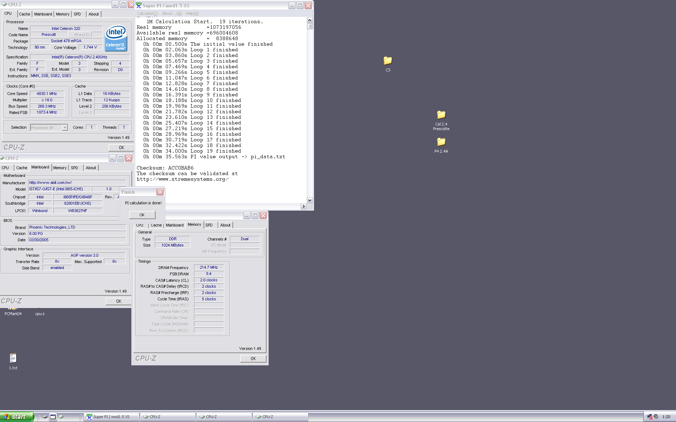Image resolution: width=676 pixels, height=422 pixels.
Task: Click the Super PI scroll up arrow
Action: click(310, 20)
